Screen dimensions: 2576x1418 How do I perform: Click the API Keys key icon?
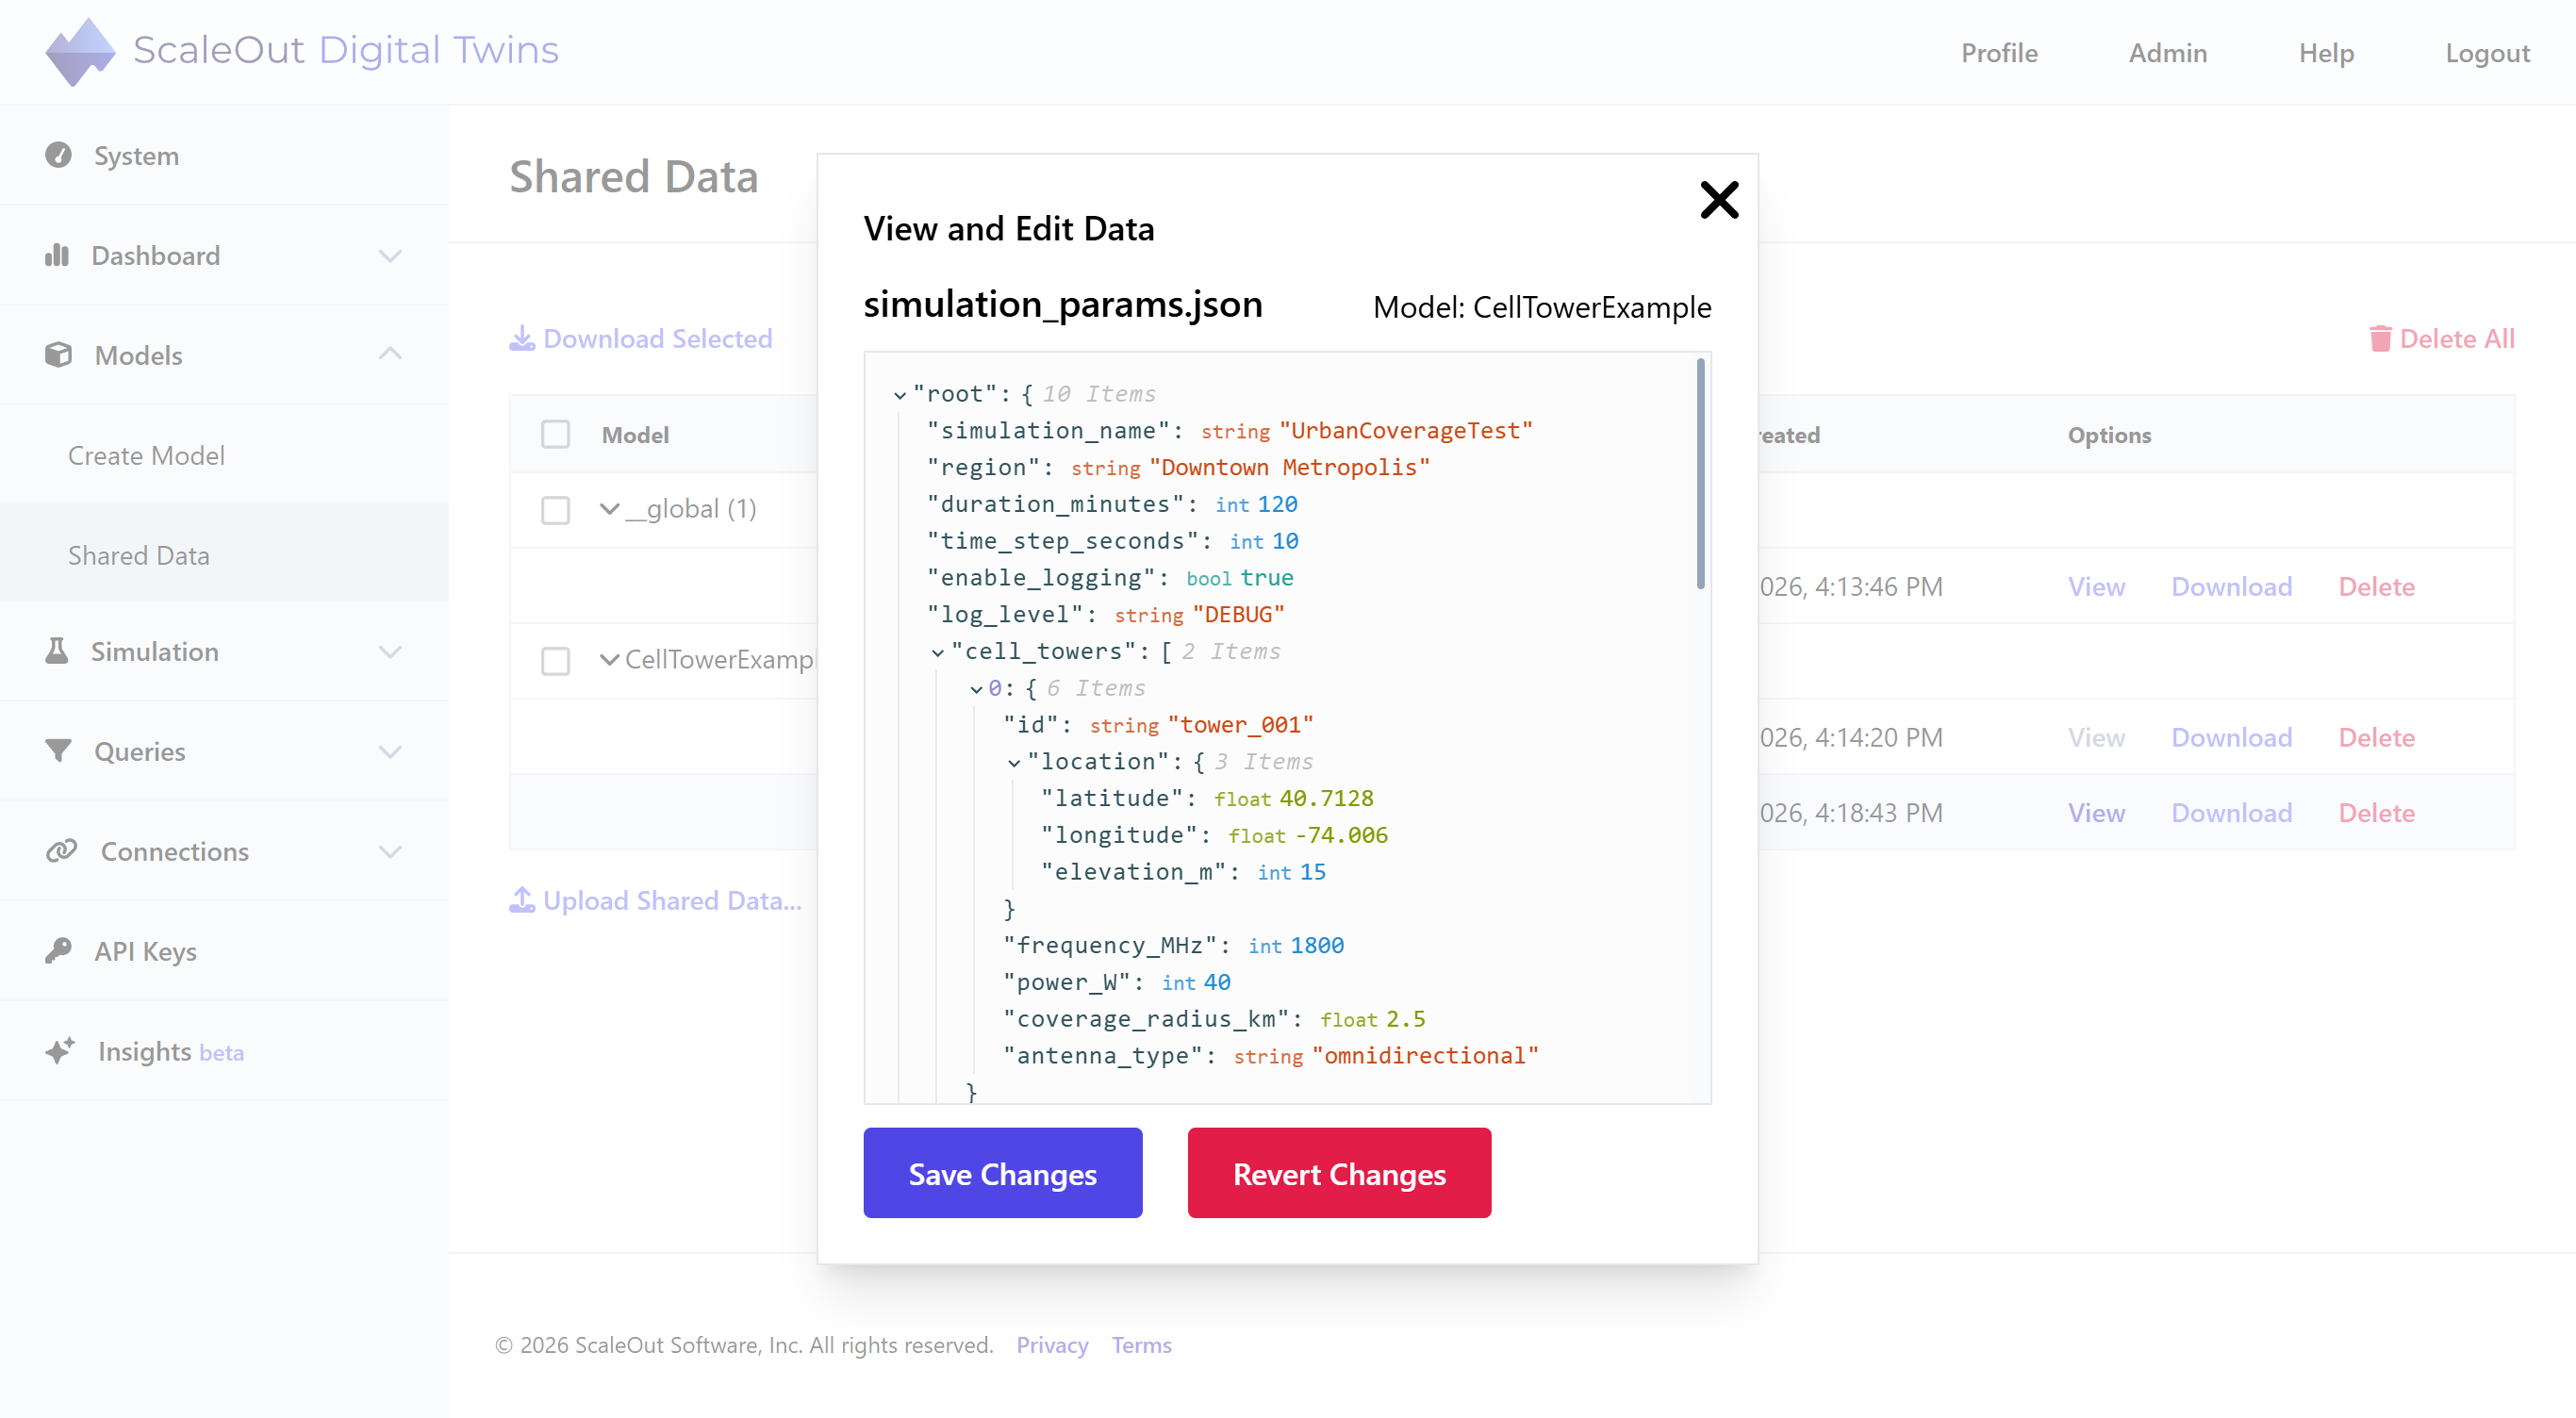58,951
